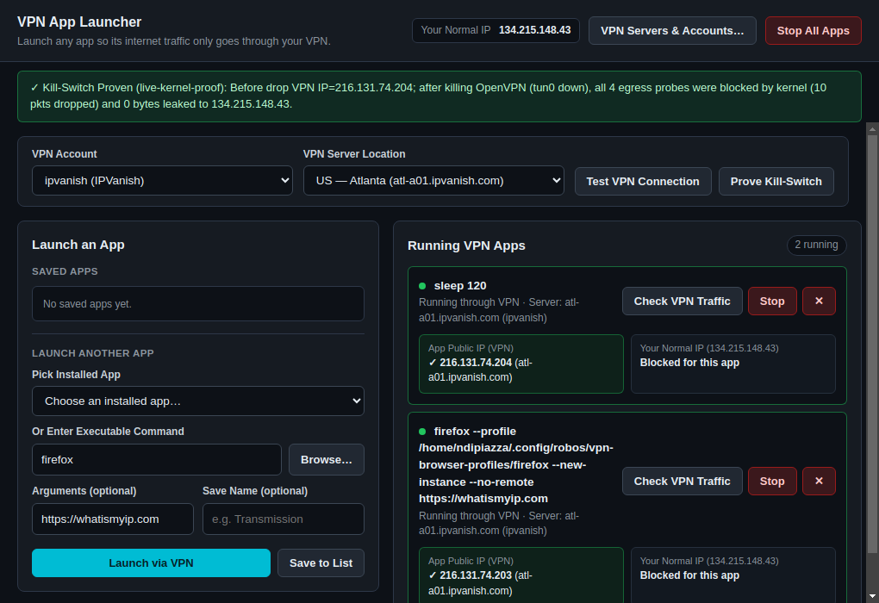Open the VPN Server Location dropdown

[433, 180]
